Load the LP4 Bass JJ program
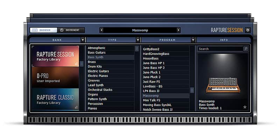280x140 pixels. click(x=166, y=91)
